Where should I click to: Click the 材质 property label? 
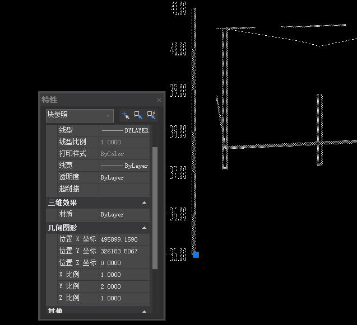[x=66, y=214]
